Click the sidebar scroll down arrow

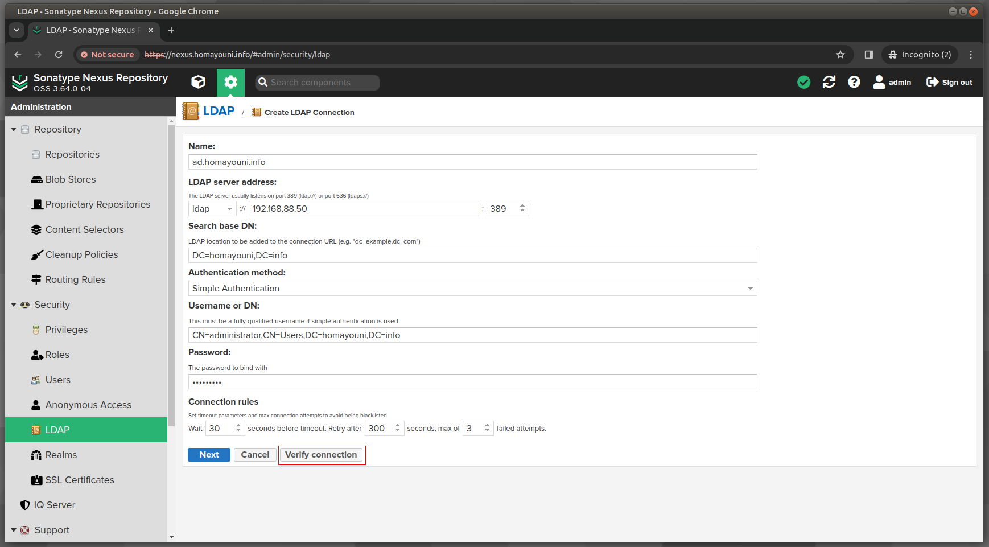click(x=171, y=537)
